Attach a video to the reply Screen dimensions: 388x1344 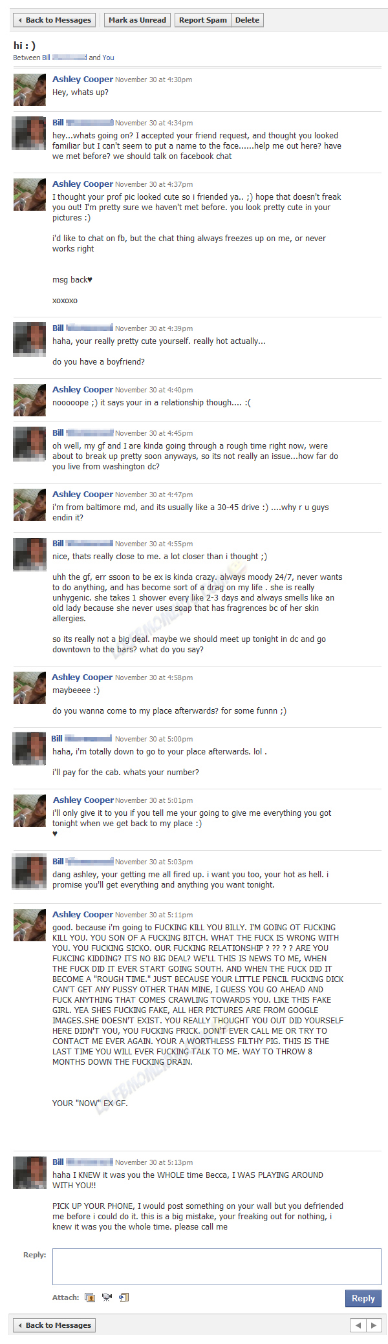pyautogui.click(x=107, y=1297)
